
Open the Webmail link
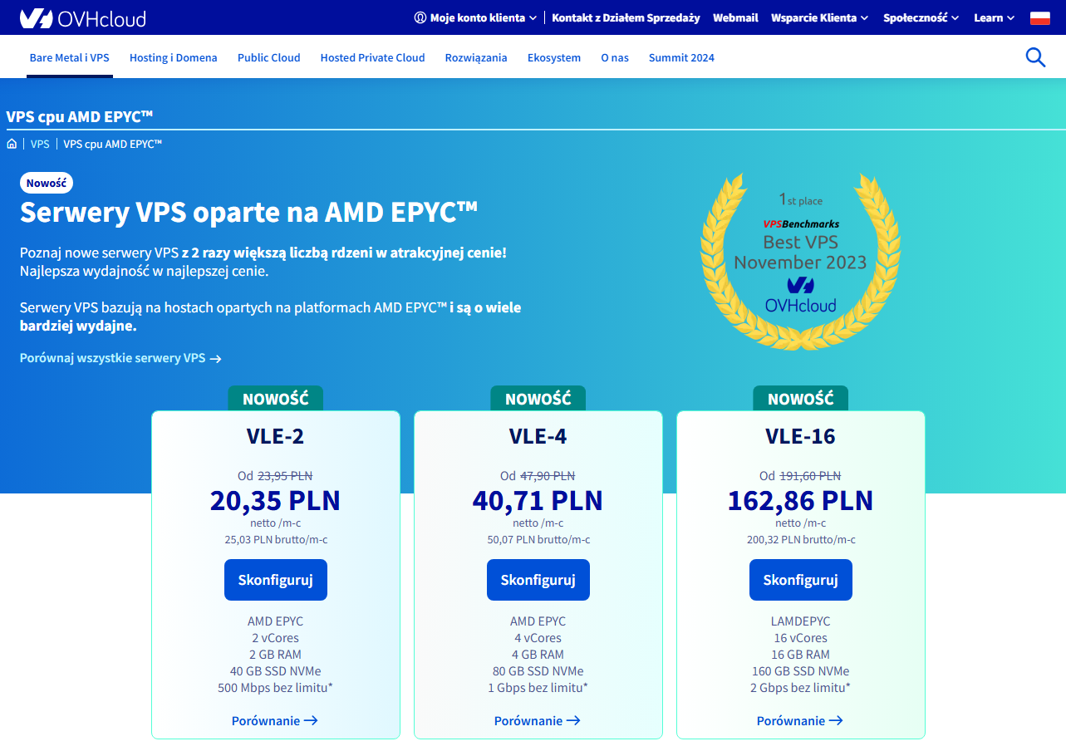[x=735, y=17]
